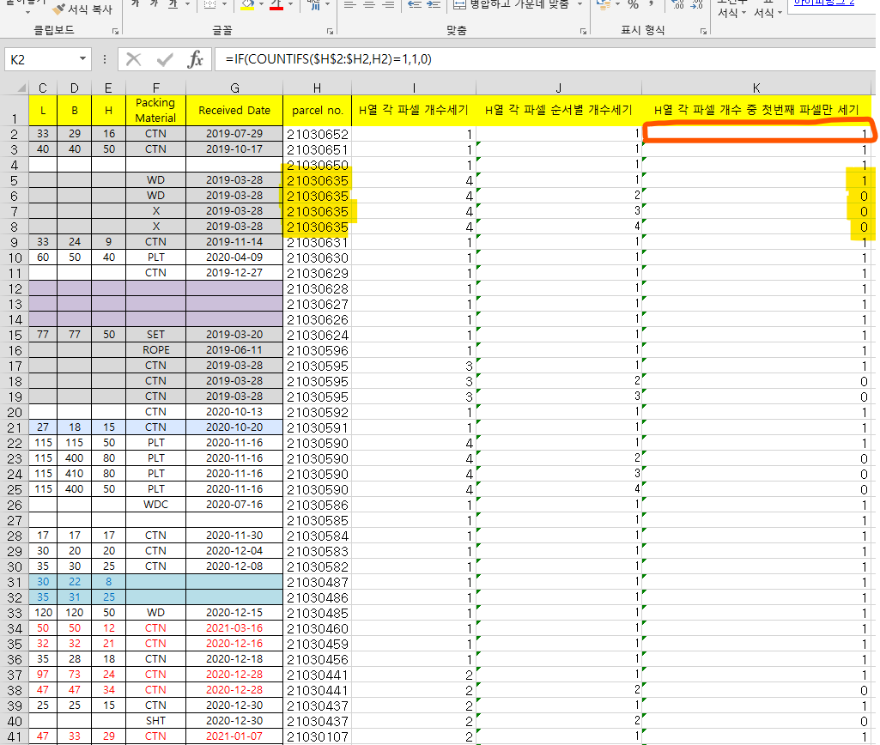The height and width of the screenshot is (745, 880).
Task: Select column K by its header
Action: coord(756,88)
